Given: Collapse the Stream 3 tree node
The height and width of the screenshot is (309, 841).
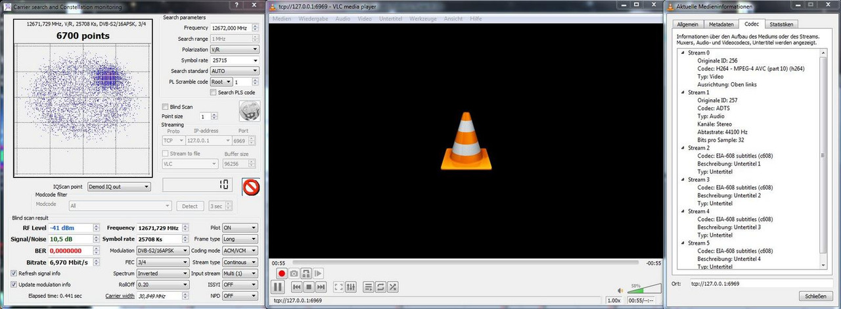Looking at the screenshot, I should 683,179.
